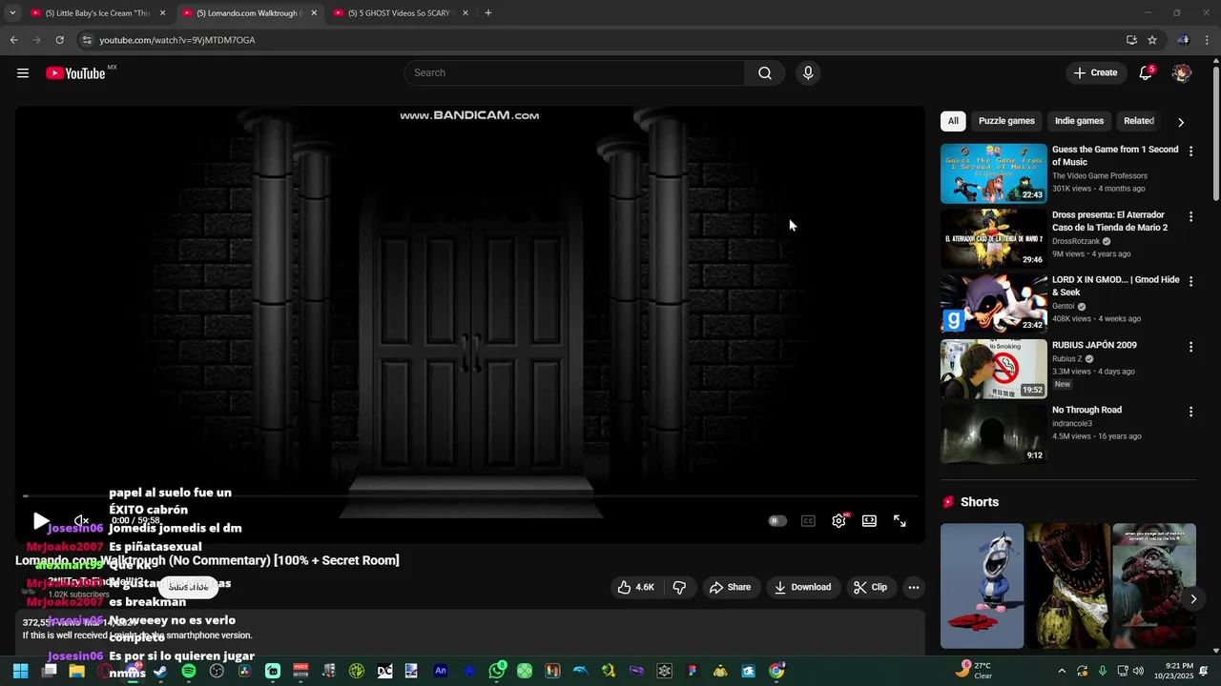Click the URL address bar
The height and width of the screenshot is (686, 1221).
pyautogui.click(x=601, y=40)
